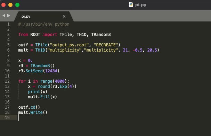Click the string "RECREATE"
Screen dimensions: 211x136
[106, 45]
